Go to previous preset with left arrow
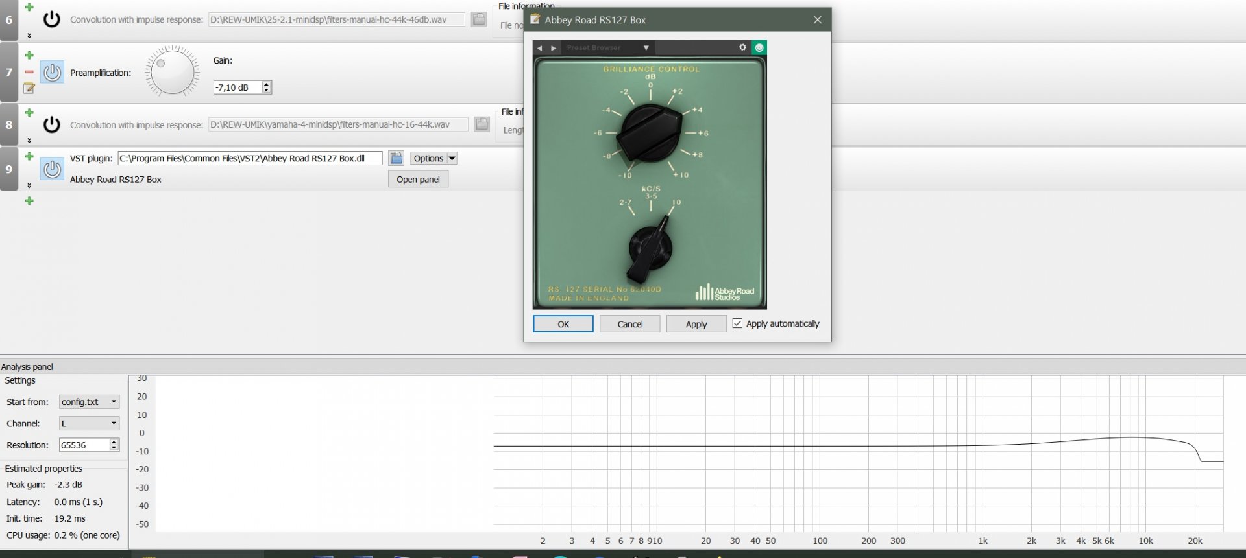The height and width of the screenshot is (558, 1246). point(539,48)
